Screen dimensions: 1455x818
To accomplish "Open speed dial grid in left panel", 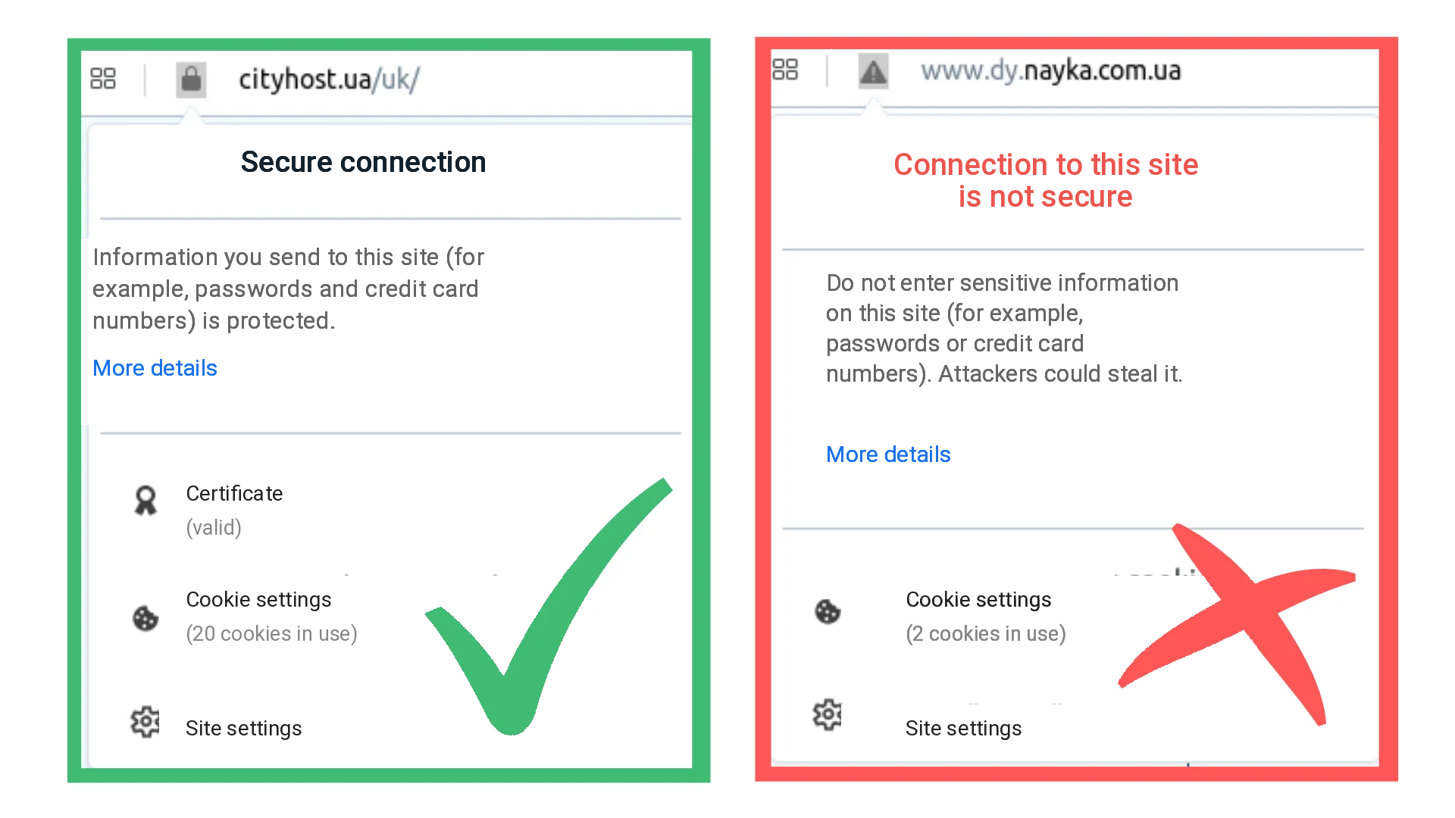I will 103,78.
